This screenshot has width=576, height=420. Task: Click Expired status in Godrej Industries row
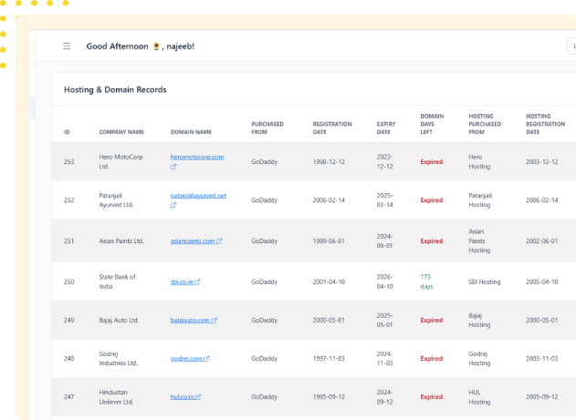click(x=432, y=358)
